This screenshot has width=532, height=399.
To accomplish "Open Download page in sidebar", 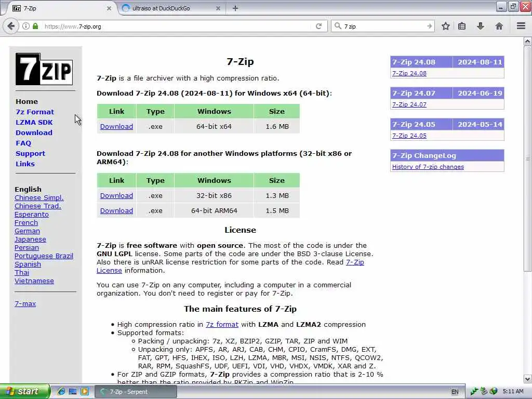I will point(34,132).
